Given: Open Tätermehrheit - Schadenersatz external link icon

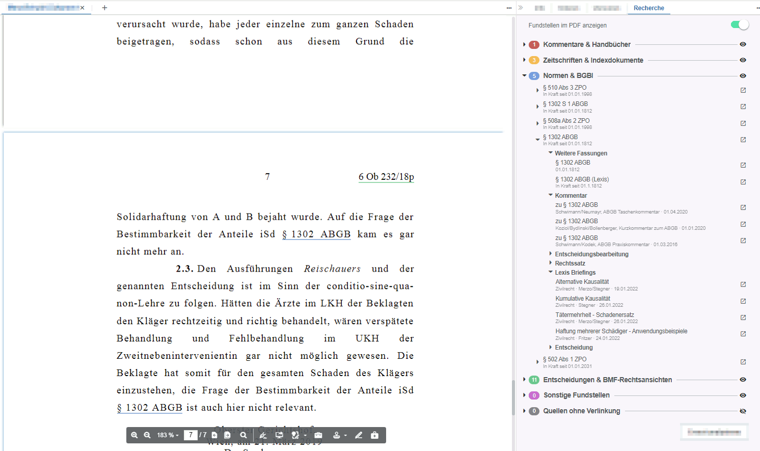Looking at the screenshot, I should 743,317.
